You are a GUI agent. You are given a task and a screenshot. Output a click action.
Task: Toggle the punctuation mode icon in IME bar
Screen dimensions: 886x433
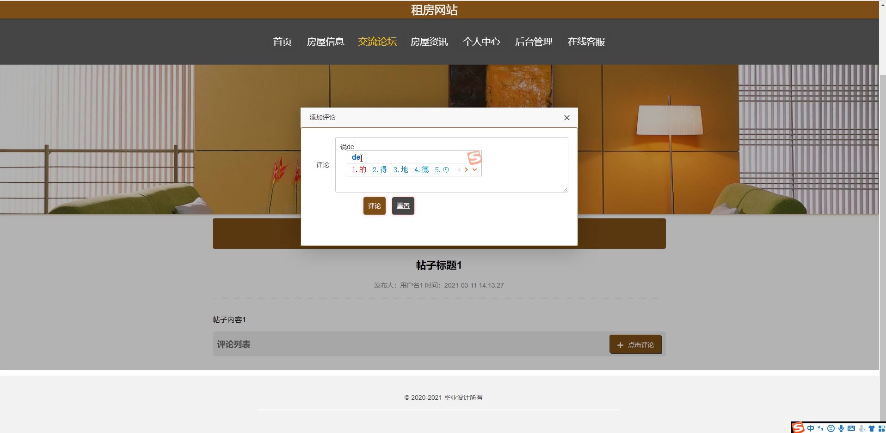pyautogui.click(x=821, y=428)
